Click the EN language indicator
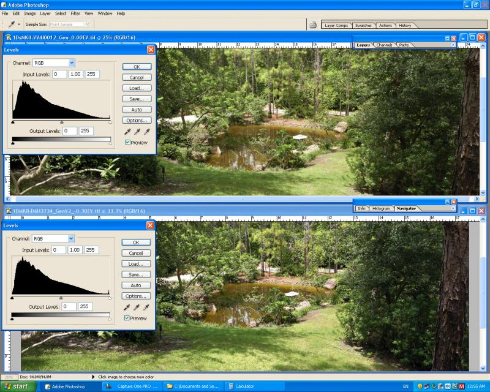490x392 pixels. [405, 386]
